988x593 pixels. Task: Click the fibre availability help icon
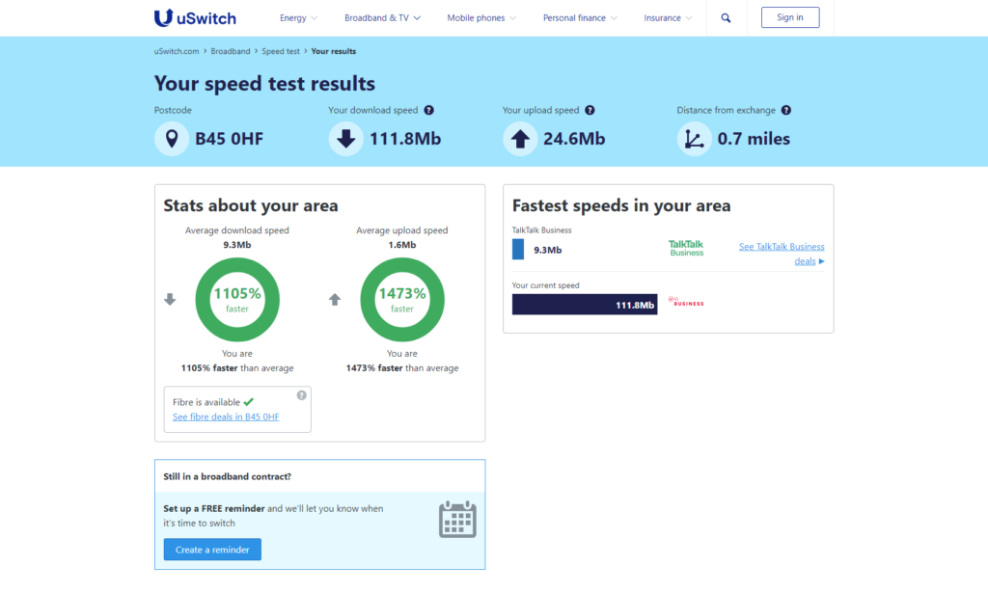pyautogui.click(x=302, y=395)
